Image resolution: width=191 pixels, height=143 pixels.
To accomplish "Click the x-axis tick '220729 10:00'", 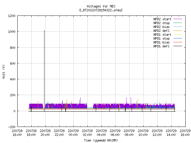I will click(143, 133).
